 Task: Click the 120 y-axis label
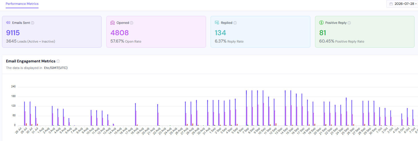click(x=13, y=106)
